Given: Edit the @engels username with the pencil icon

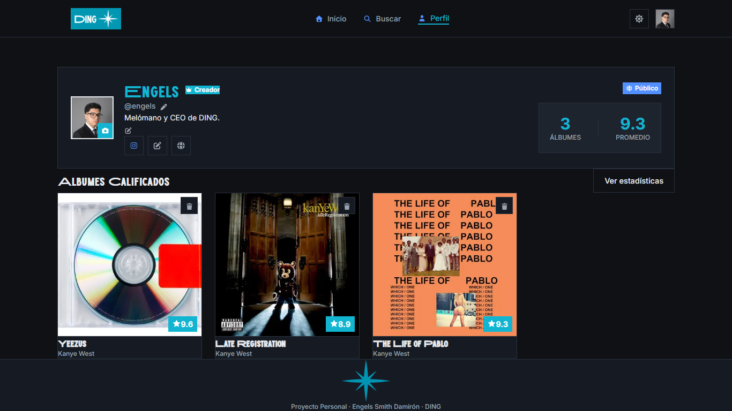Looking at the screenshot, I should (164, 106).
